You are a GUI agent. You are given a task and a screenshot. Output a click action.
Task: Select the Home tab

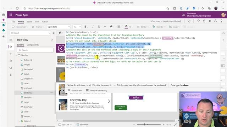[x=21, y=22]
